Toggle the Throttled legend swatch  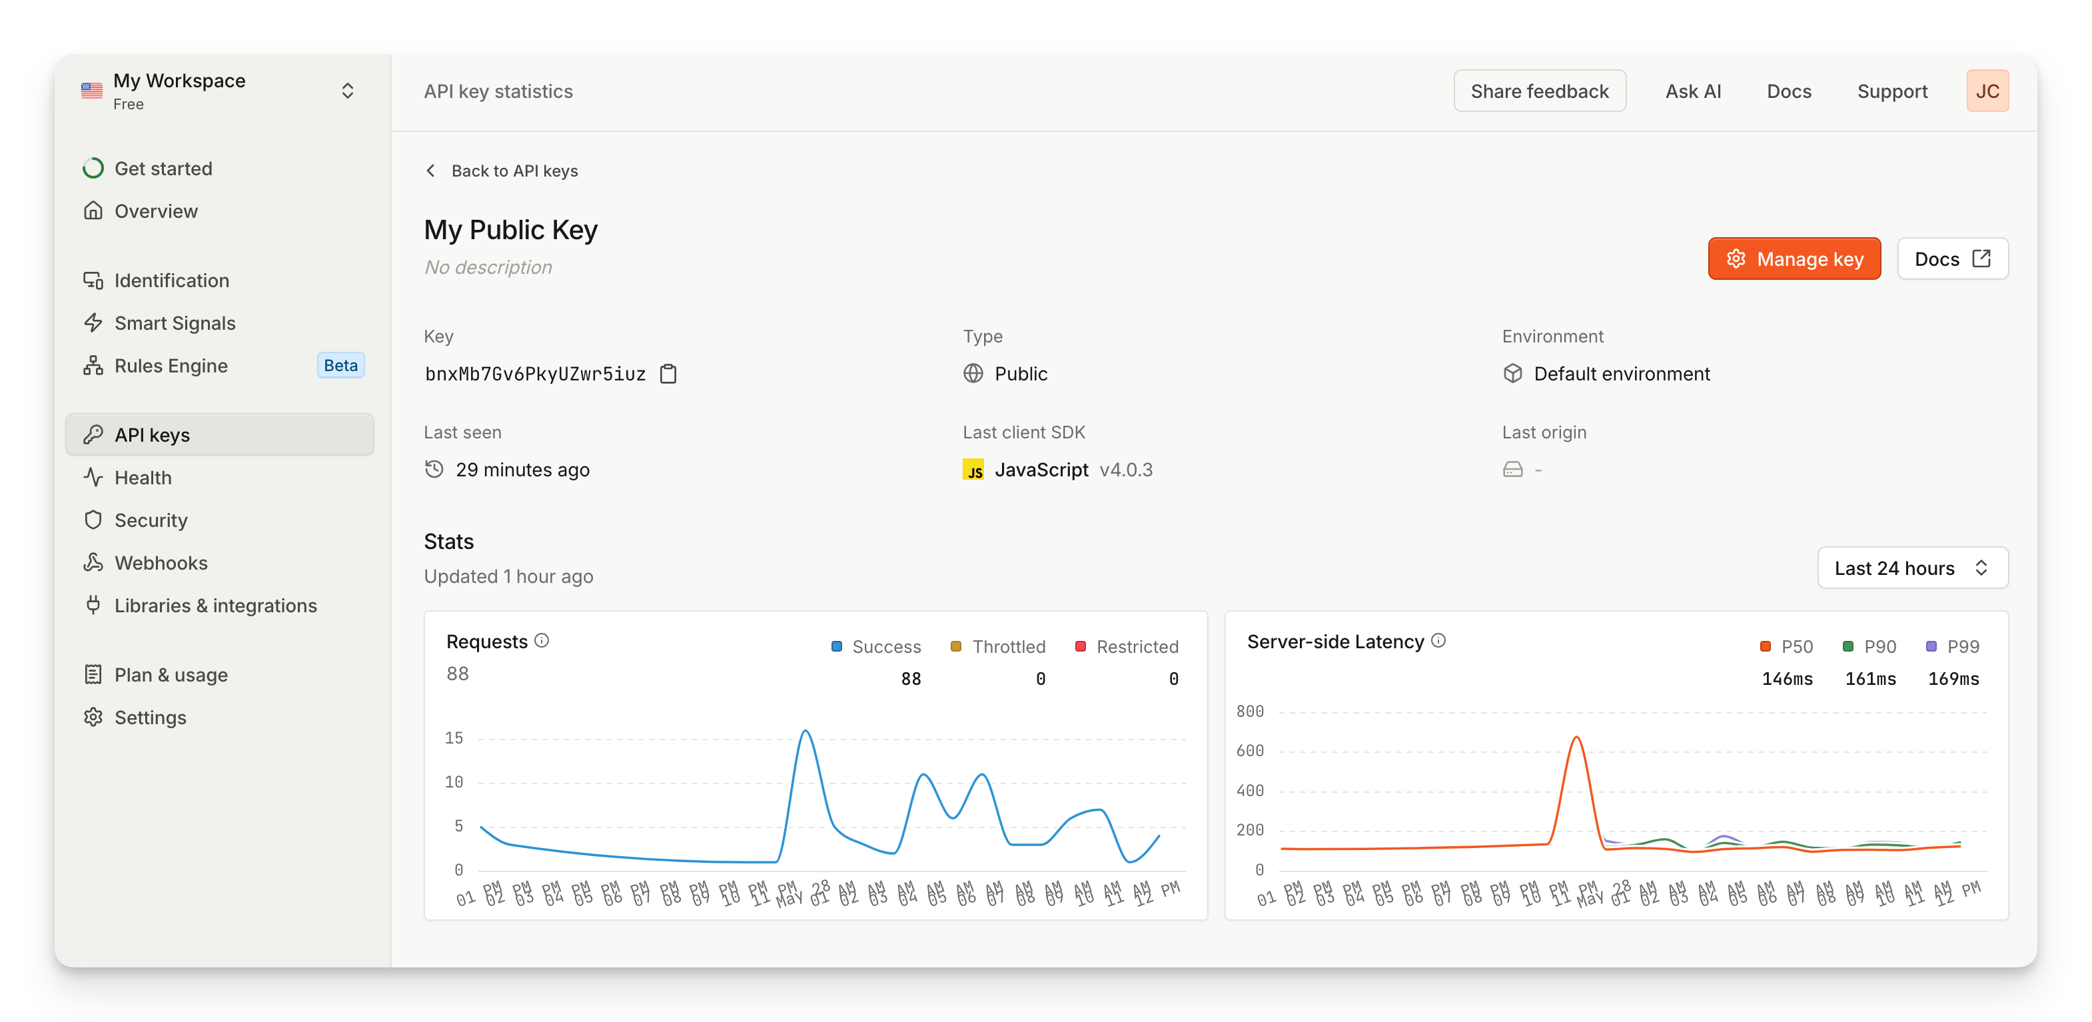[956, 647]
